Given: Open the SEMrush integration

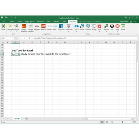Looking at the screenshot, I should (44, 27).
